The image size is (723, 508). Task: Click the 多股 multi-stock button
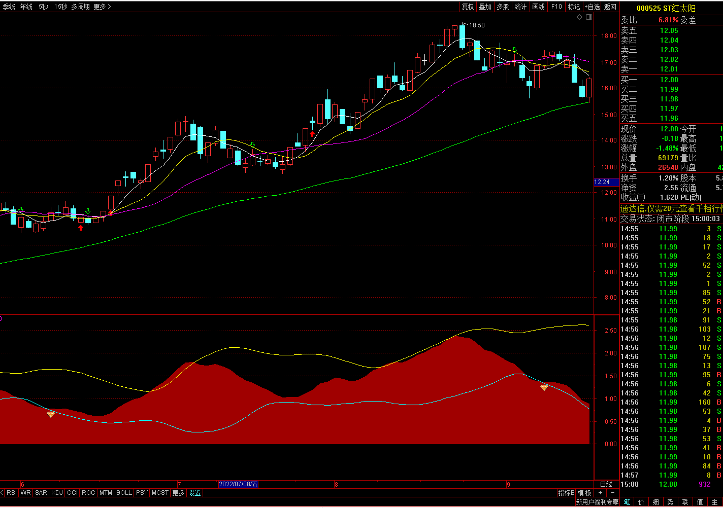pos(503,7)
